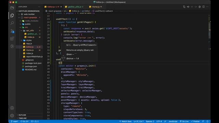219x123 pixels.
Task: Open the Explorer view in activity bar
Action: click(x=12, y=15)
